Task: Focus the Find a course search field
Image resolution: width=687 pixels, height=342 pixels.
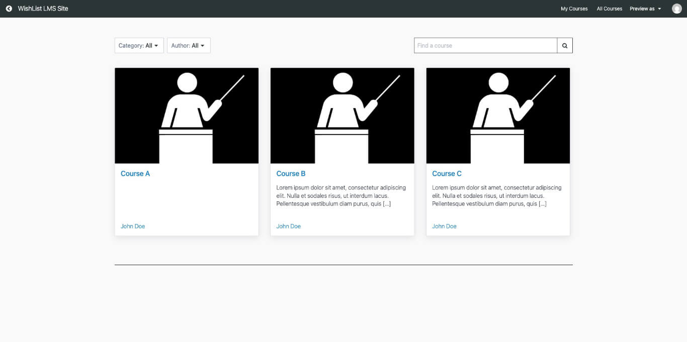Action: 485,46
